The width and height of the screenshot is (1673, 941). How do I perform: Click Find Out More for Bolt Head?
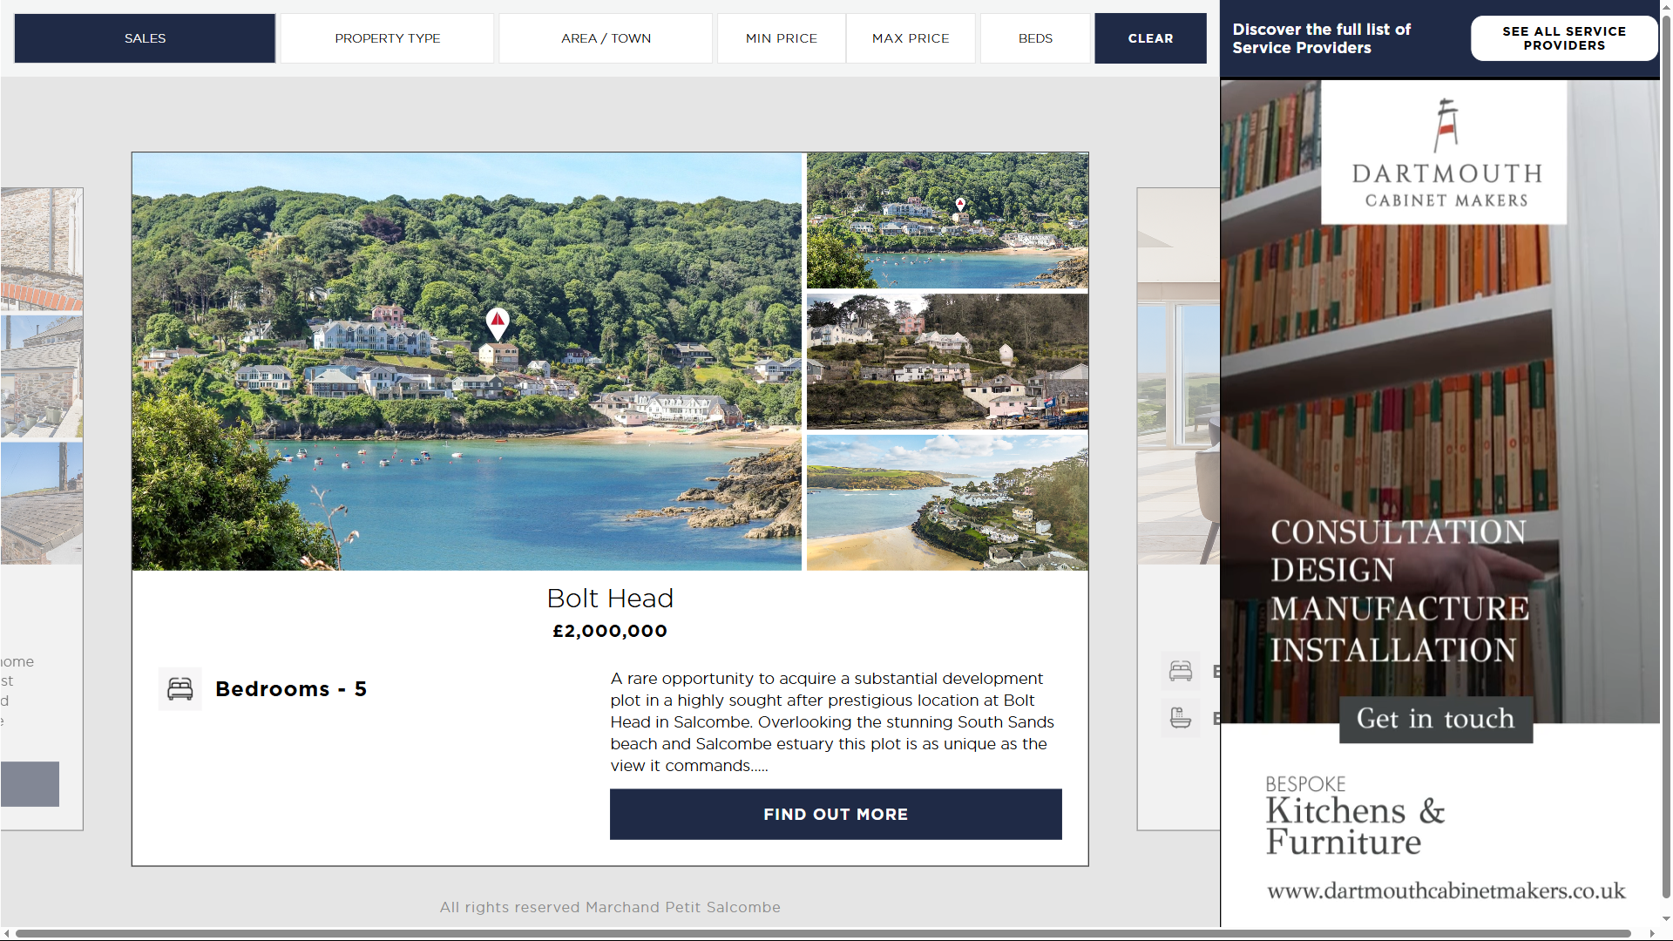click(x=836, y=815)
